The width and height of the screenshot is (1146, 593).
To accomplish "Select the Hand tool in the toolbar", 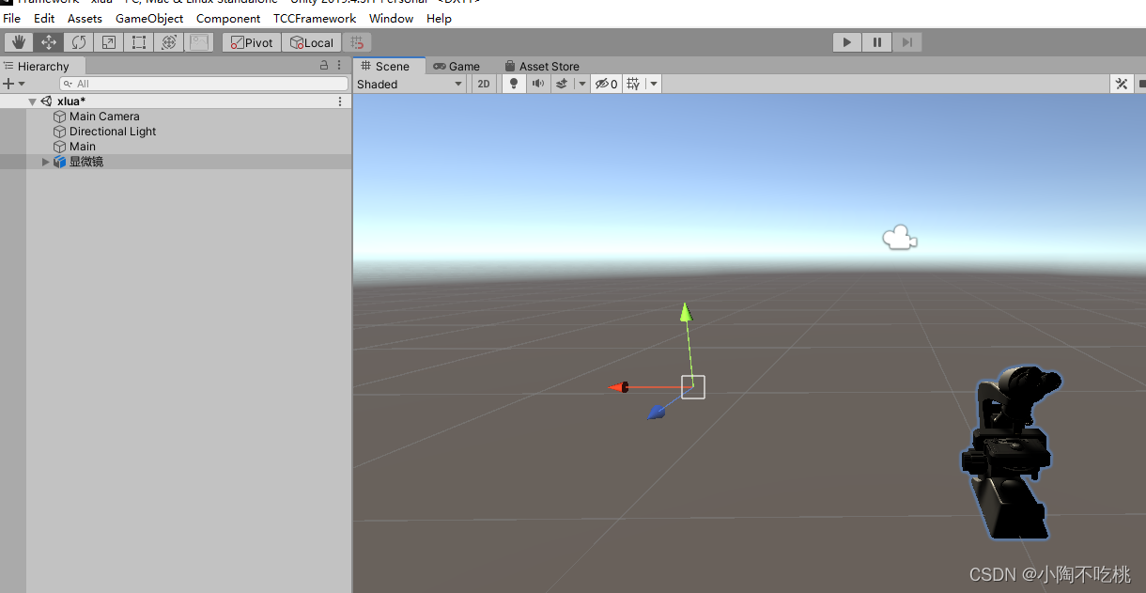I will point(18,41).
